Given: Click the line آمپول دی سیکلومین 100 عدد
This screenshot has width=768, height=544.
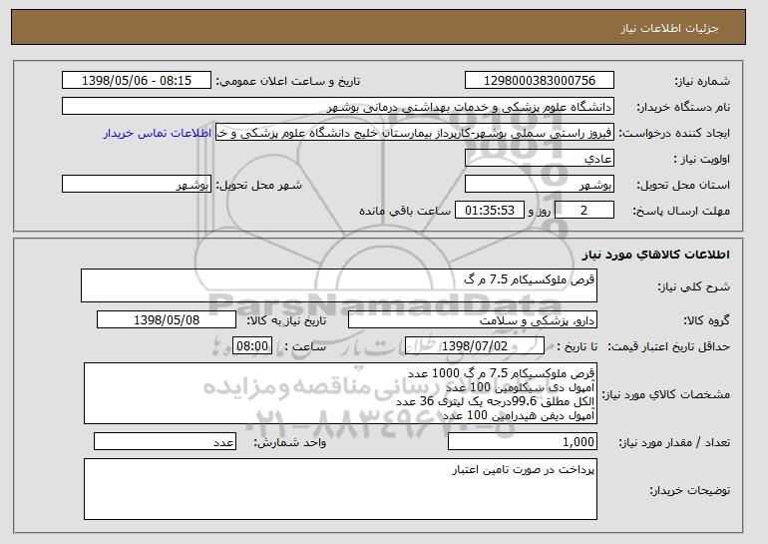Looking at the screenshot, I should pos(521,387).
